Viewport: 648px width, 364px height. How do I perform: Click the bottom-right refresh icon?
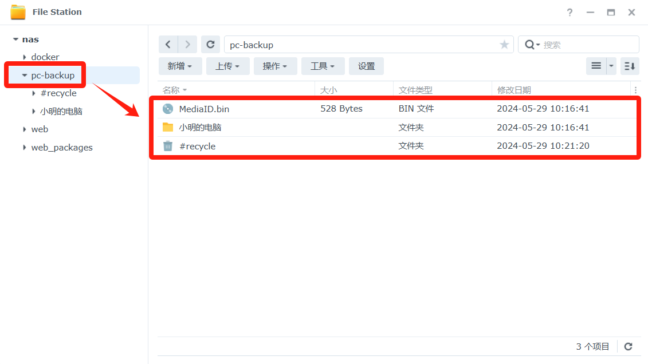[x=628, y=346]
